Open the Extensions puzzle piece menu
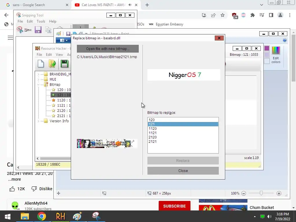The image size is (296, 222). click(x=253, y=15)
